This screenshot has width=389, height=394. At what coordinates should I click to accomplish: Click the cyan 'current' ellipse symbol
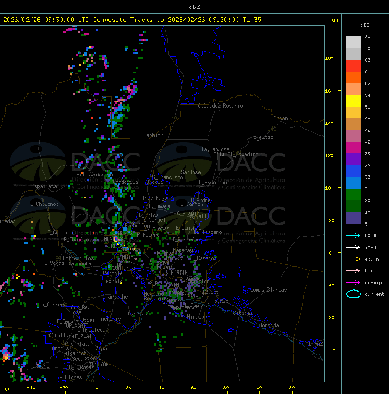point(353,294)
